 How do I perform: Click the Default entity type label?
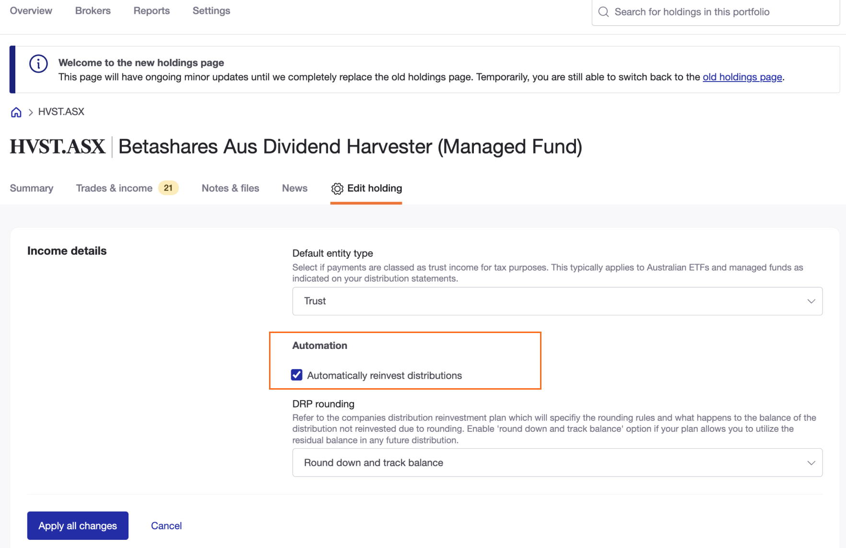[333, 253]
